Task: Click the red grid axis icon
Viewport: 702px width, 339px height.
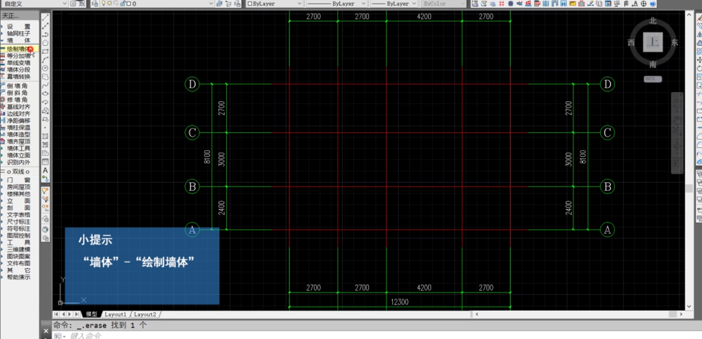Action: point(502,4)
